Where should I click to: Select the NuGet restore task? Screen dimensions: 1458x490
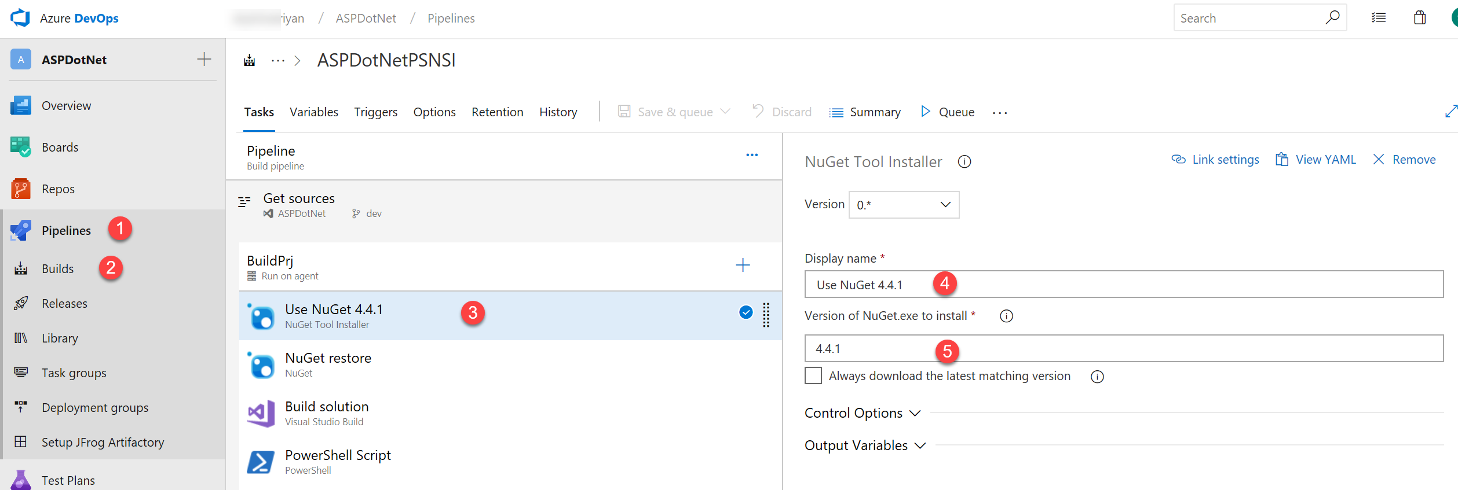[x=510, y=364]
